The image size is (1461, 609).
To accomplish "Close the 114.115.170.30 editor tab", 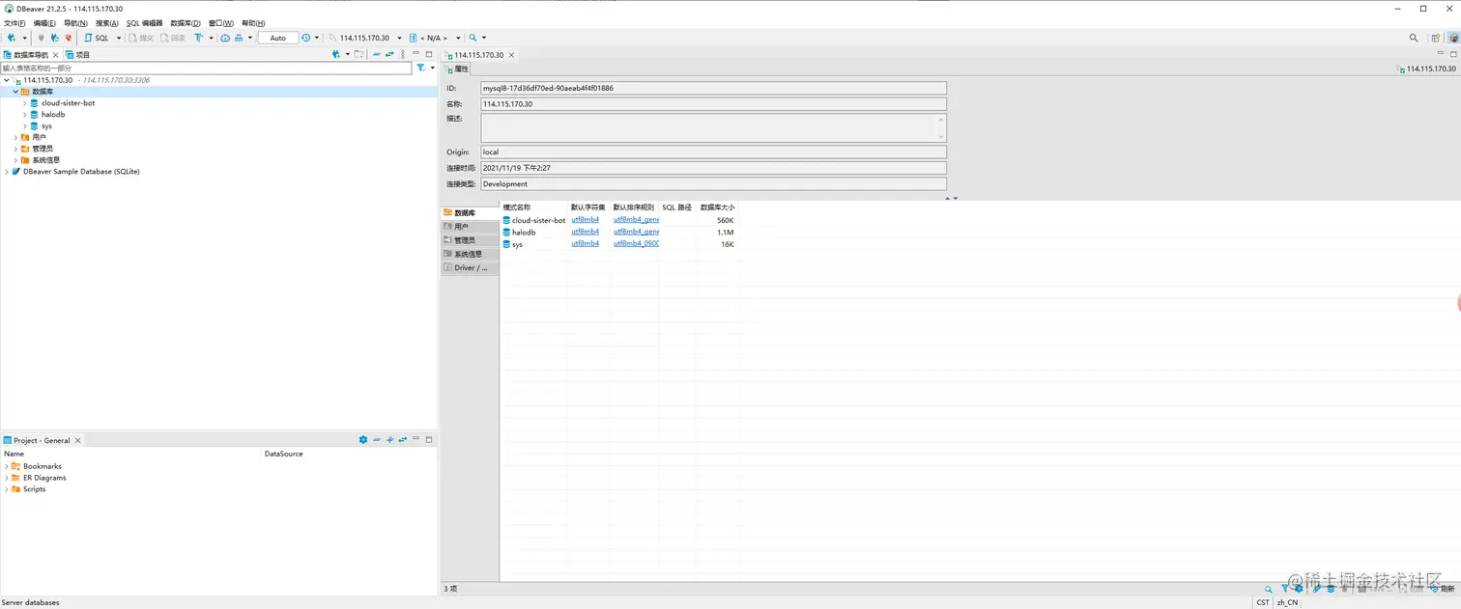I will (511, 55).
